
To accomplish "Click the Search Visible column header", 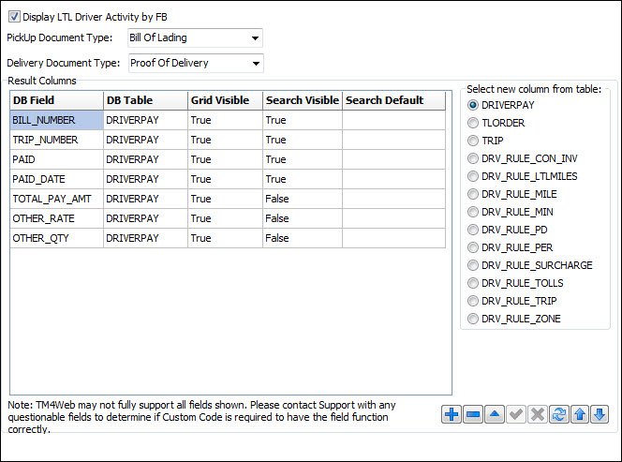I will (x=302, y=100).
